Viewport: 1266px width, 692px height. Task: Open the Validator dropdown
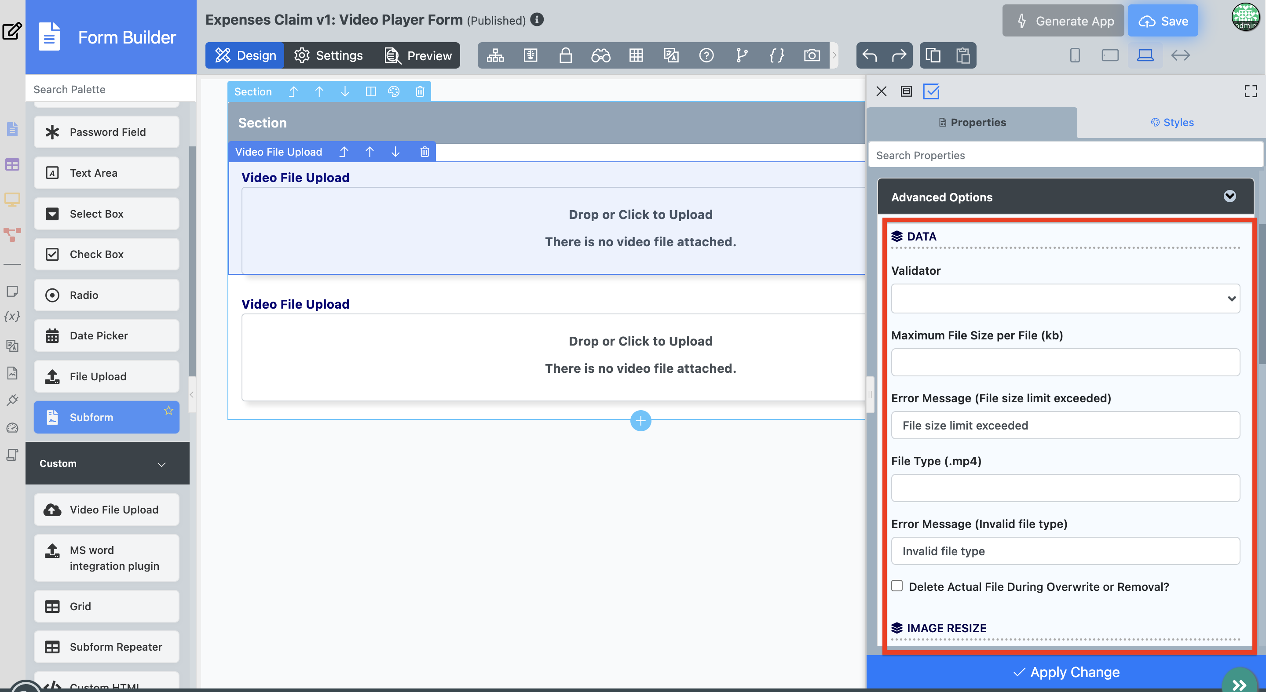click(1065, 299)
